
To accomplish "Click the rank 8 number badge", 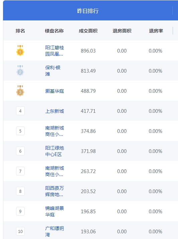I will [x=20, y=191].
